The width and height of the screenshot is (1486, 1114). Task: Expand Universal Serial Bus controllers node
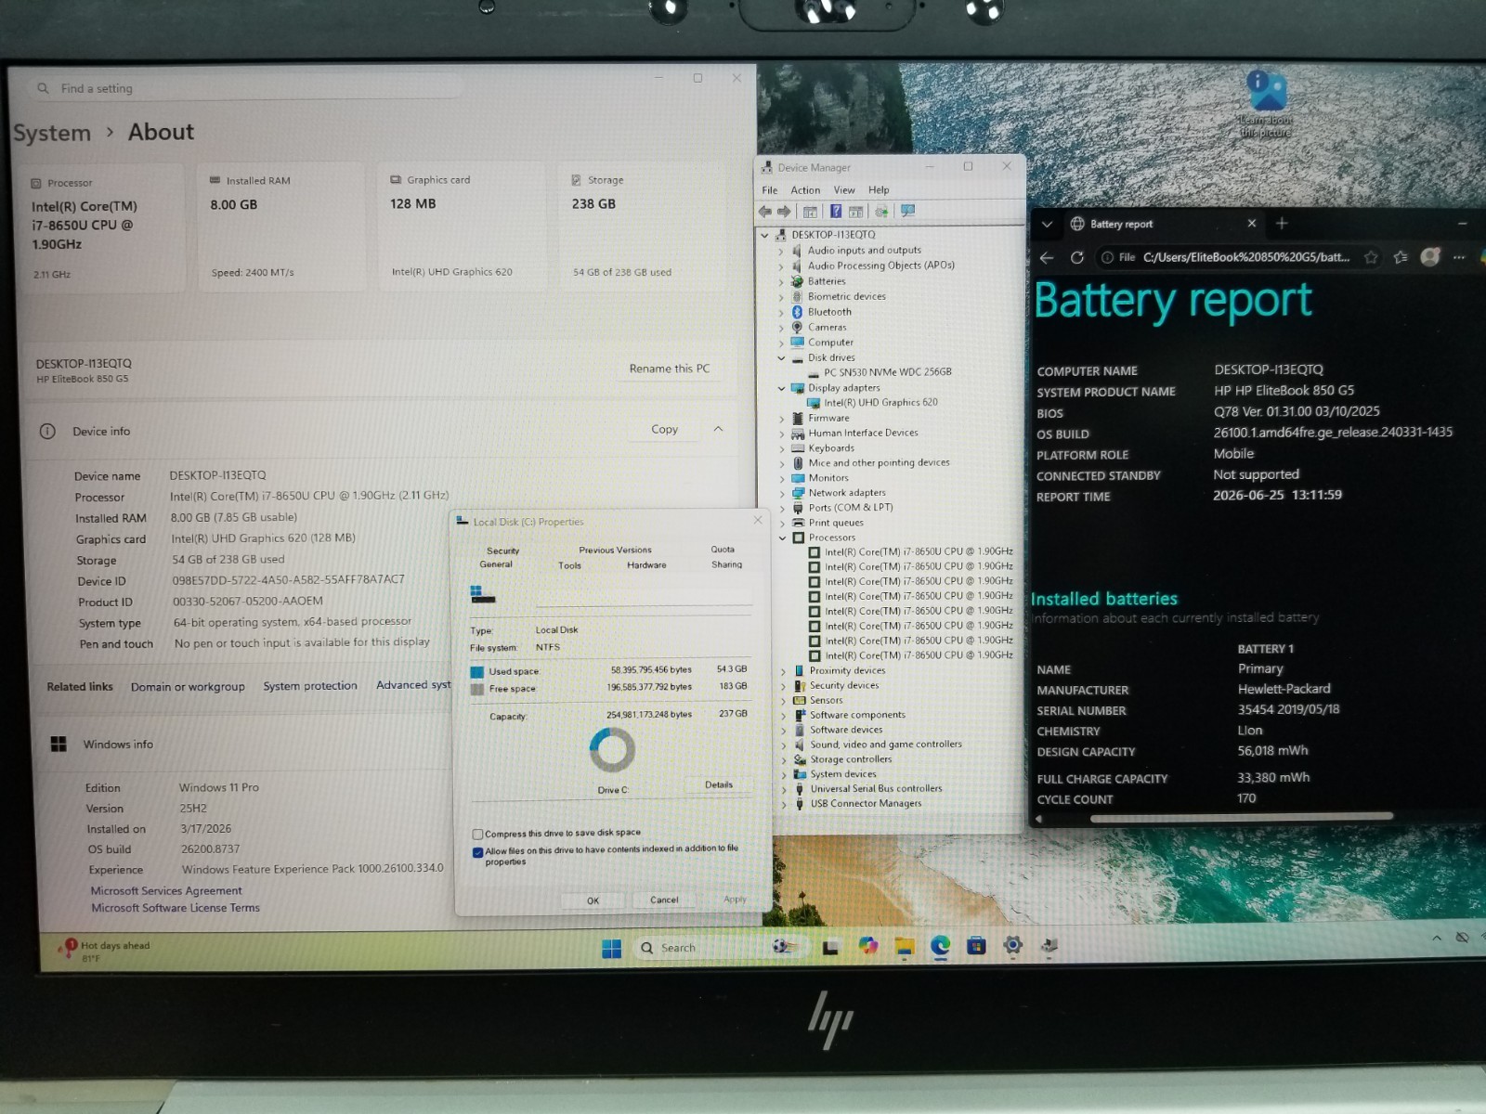click(784, 789)
